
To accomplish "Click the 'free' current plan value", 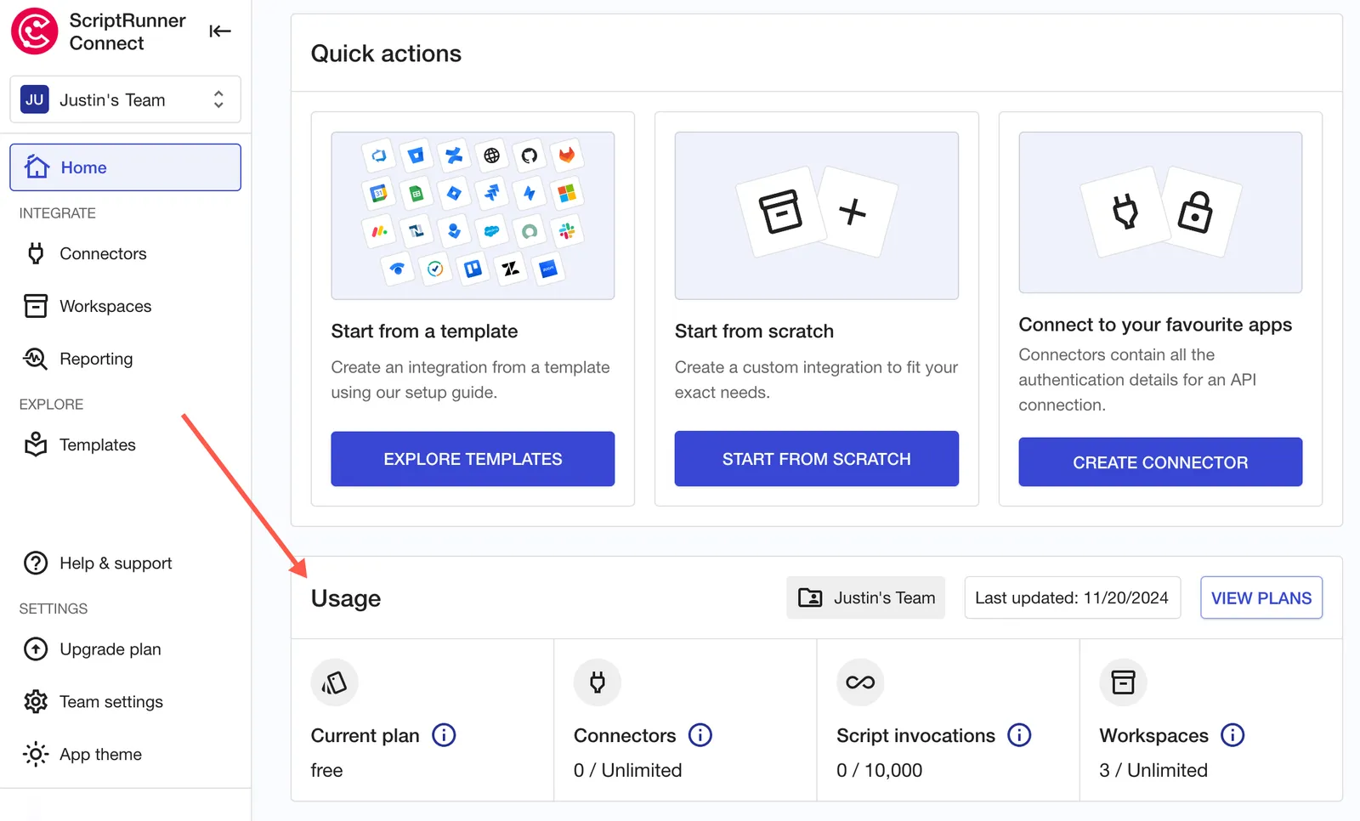I will tap(326, 770).
